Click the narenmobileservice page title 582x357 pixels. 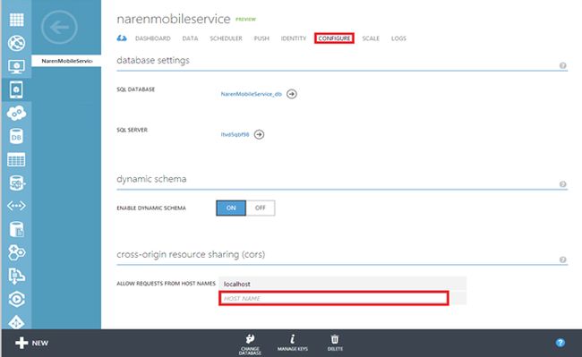(x=174, y=19)
